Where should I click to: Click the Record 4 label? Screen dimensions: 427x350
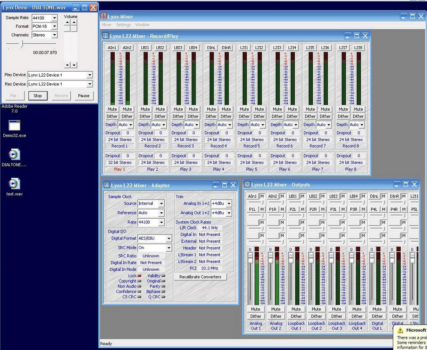219,146
